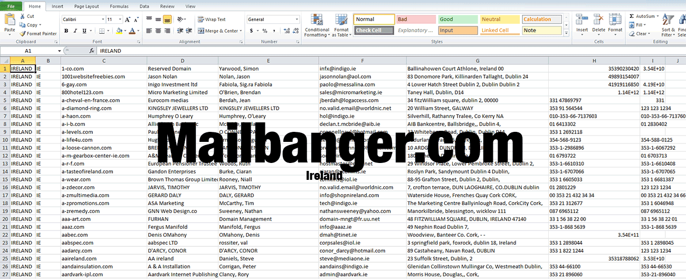Toggle Align Text Left
The width and height of the screenshot is (686, 279).
coord(149,31)
